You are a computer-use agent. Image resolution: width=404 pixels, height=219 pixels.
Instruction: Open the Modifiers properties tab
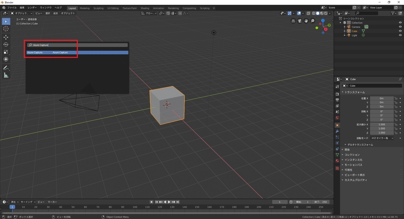click(337, 131)
